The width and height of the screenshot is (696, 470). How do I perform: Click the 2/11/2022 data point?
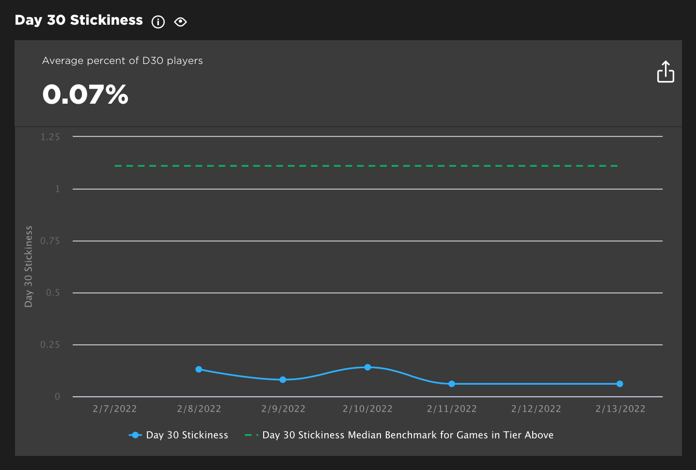pos(452,384)
